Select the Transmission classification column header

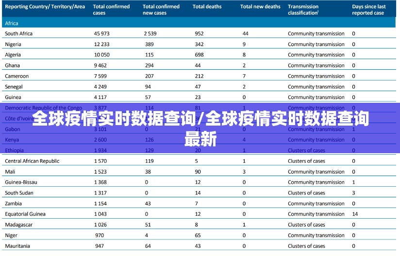pos(303,10)
